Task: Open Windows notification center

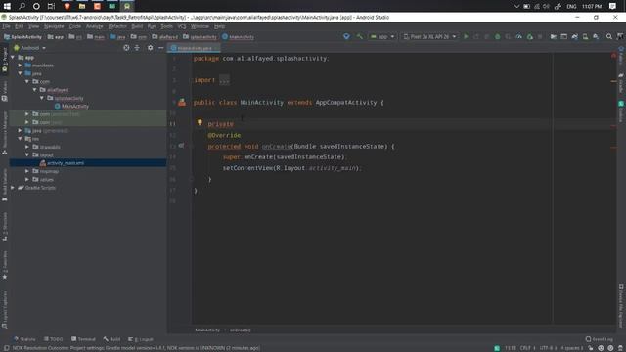Action: pos(612,6)
